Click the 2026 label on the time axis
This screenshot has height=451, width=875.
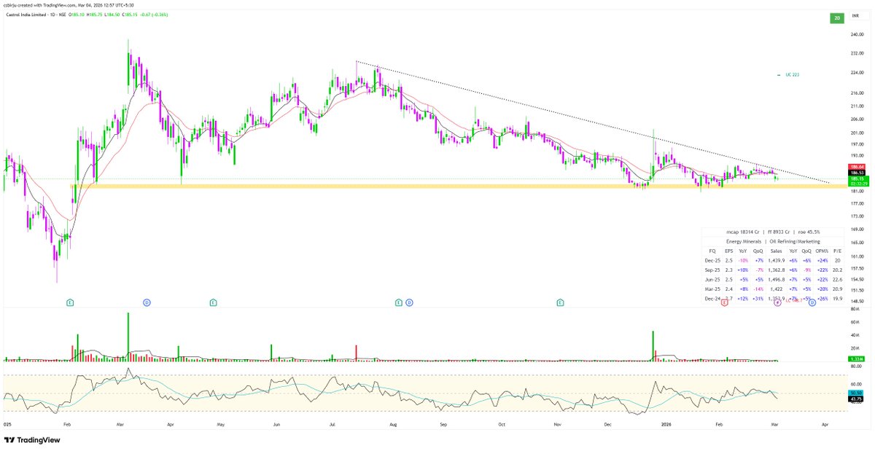[666, 423]
